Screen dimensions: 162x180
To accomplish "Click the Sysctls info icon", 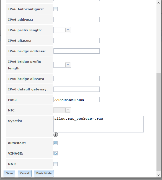I will point(56,135).
